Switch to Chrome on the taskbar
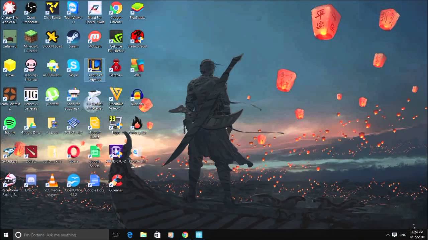428x240 pixels. point(185,235)
